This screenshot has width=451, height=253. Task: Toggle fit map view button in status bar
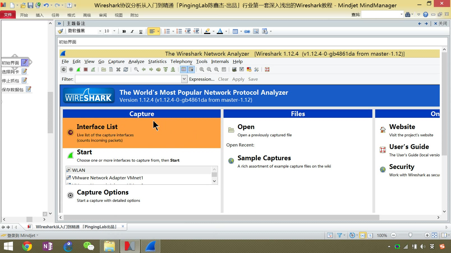click(x=434, y=235)
